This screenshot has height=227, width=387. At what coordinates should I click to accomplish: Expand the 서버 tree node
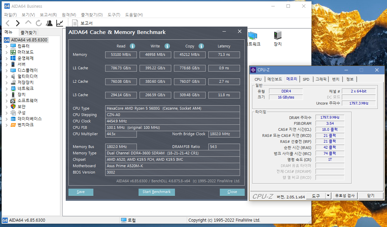(x=6, y=65)
